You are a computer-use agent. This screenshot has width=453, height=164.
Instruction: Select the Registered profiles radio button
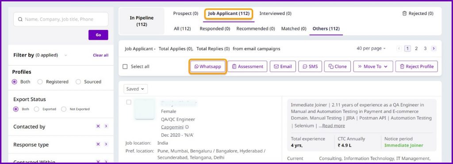40,82
